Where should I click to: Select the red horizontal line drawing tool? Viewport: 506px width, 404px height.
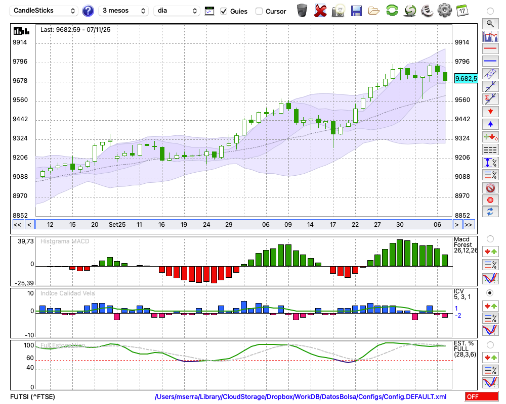coord(490,48)
